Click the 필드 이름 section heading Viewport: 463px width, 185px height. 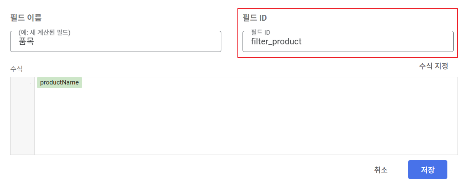click(x=26, y=18)
